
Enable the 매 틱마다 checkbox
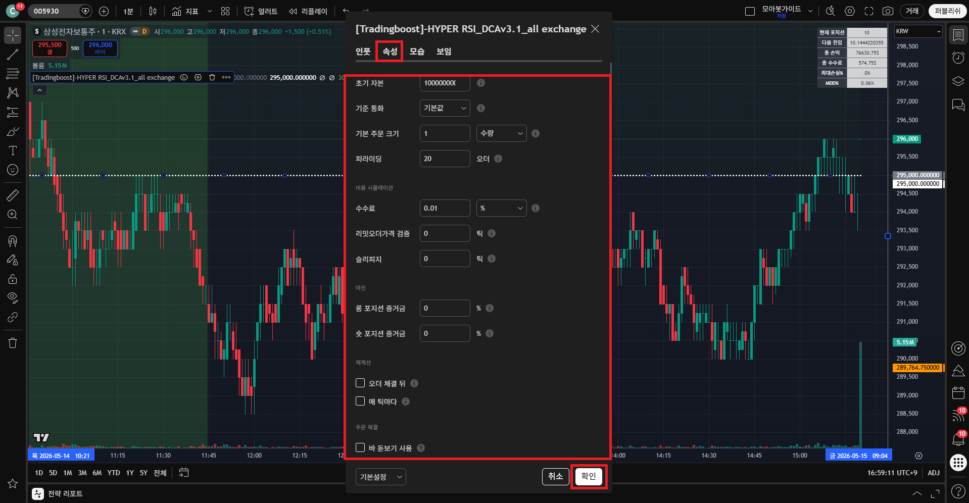(360, 401)
